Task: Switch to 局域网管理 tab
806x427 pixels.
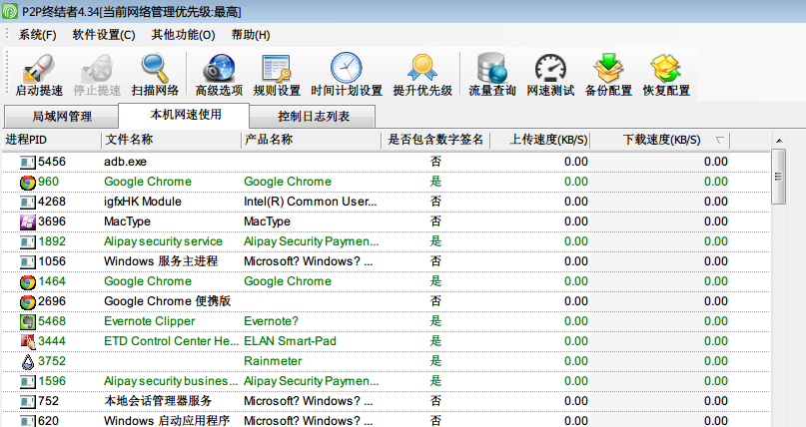Action: (62, 117)
